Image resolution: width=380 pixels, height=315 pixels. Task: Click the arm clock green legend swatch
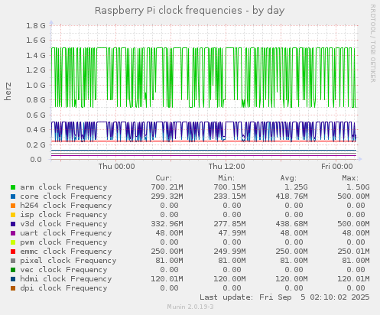pos(13,187)
